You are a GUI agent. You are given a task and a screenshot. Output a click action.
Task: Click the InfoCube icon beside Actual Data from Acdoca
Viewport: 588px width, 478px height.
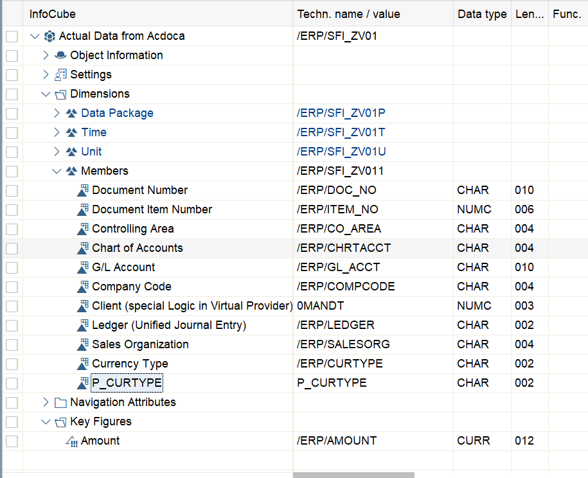49,37
